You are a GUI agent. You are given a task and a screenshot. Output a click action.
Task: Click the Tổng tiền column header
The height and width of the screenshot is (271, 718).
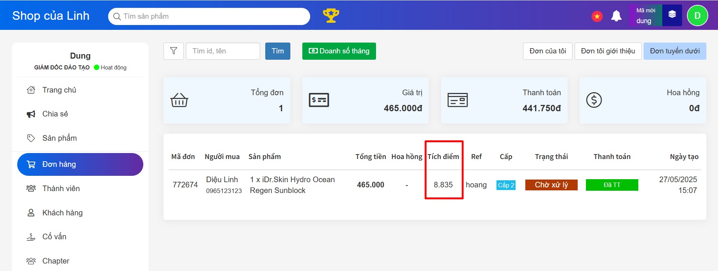(371, 157)
